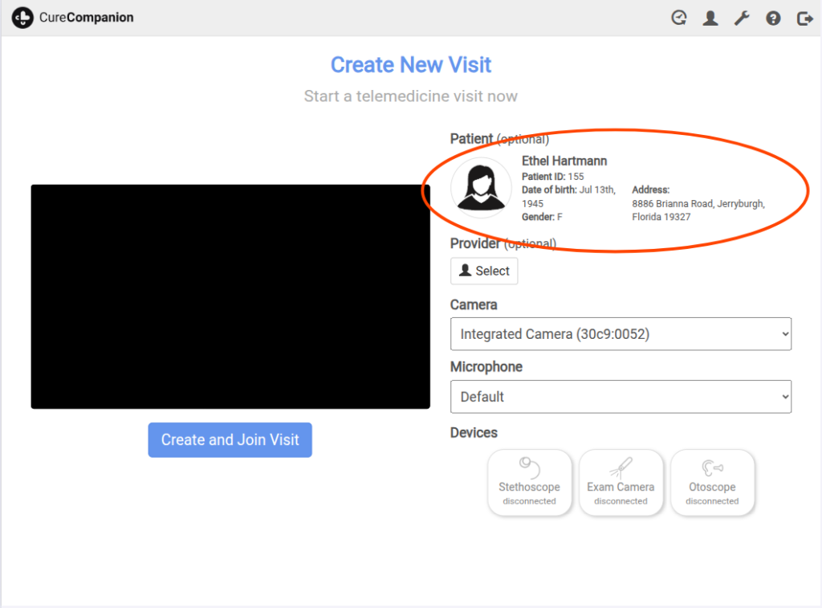The image size is (822, 608).
Task: Click the CureCompanion logo icon
Action: click(x=22, y=18)
